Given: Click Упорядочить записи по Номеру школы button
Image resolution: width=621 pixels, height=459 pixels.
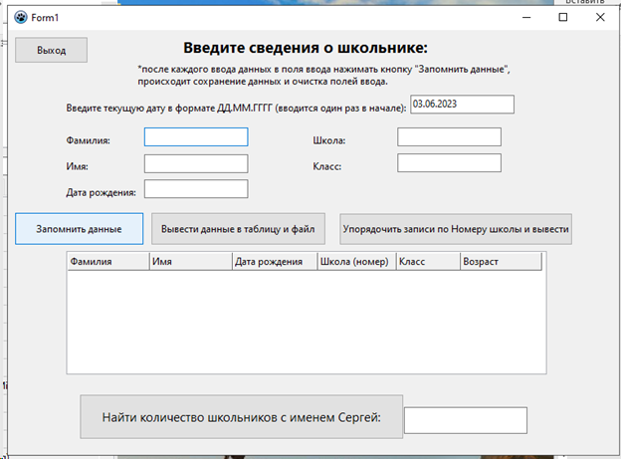Looking at the screenshot, I should click(456, 229).
